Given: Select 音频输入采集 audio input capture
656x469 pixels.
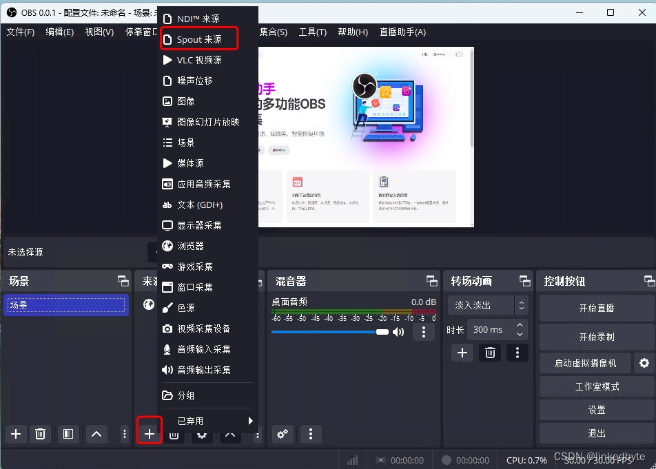Looking at the screenshot, I should (x=207, y=349).
